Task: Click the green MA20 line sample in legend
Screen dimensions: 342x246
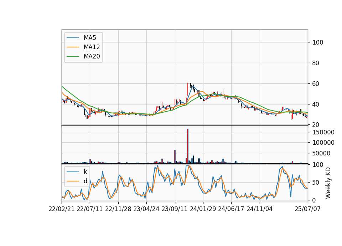Action: pyautogui.click(x=73, y=56)
